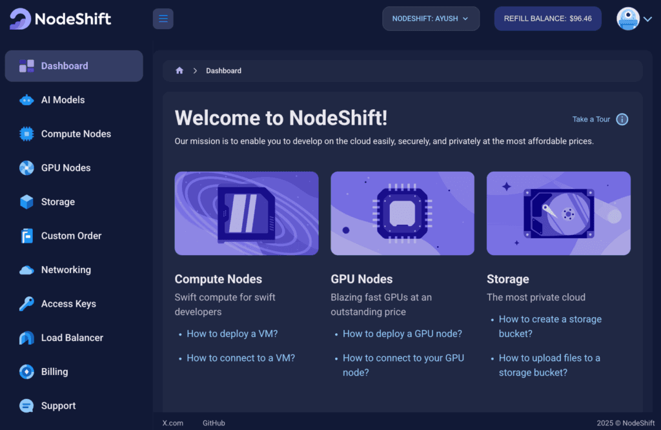Click the Storage card heading

508,279
